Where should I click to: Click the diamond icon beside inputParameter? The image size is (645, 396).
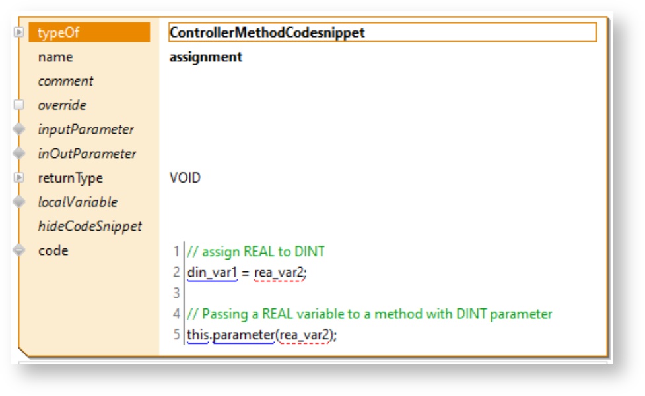(19, 130)
